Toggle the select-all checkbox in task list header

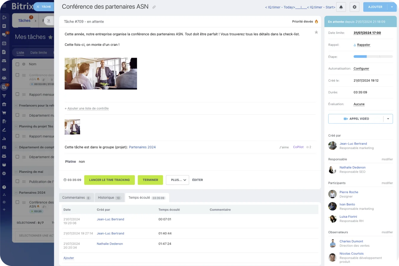(17, 64)
